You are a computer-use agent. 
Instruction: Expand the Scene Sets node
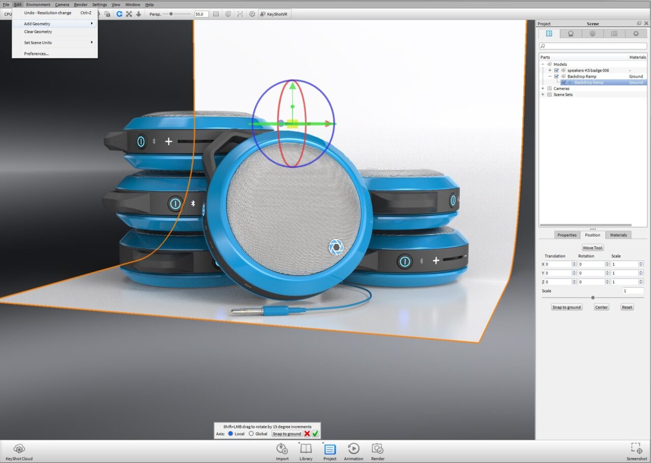[x=542, y=94]
